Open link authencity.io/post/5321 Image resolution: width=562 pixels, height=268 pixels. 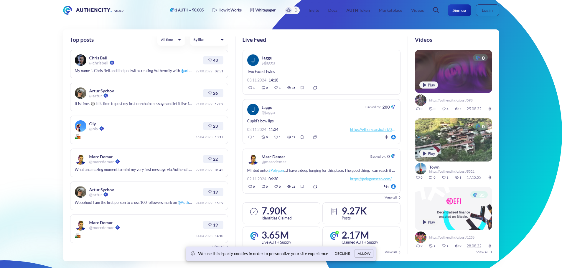pos(452,172)
